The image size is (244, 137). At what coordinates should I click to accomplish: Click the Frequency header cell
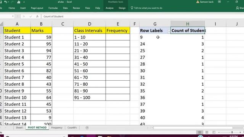pyautogui.click(x=118, y=30)
